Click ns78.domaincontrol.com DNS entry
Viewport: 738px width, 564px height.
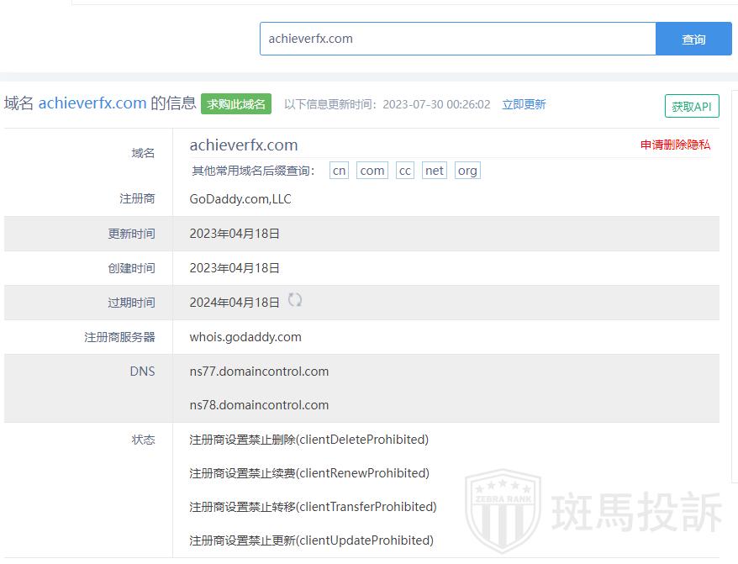pos(259,405)
